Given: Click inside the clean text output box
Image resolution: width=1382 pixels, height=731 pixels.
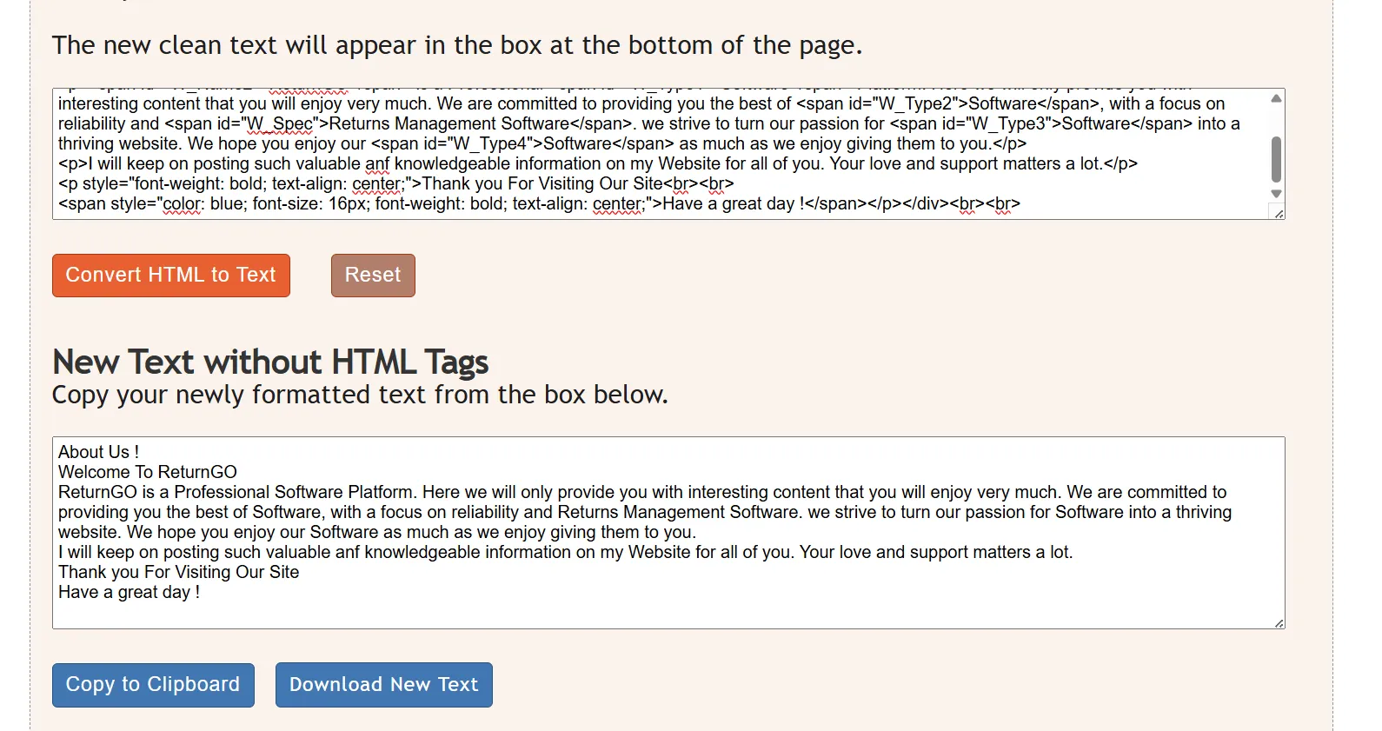Looking at the screenshot, I should coord(668,533).
